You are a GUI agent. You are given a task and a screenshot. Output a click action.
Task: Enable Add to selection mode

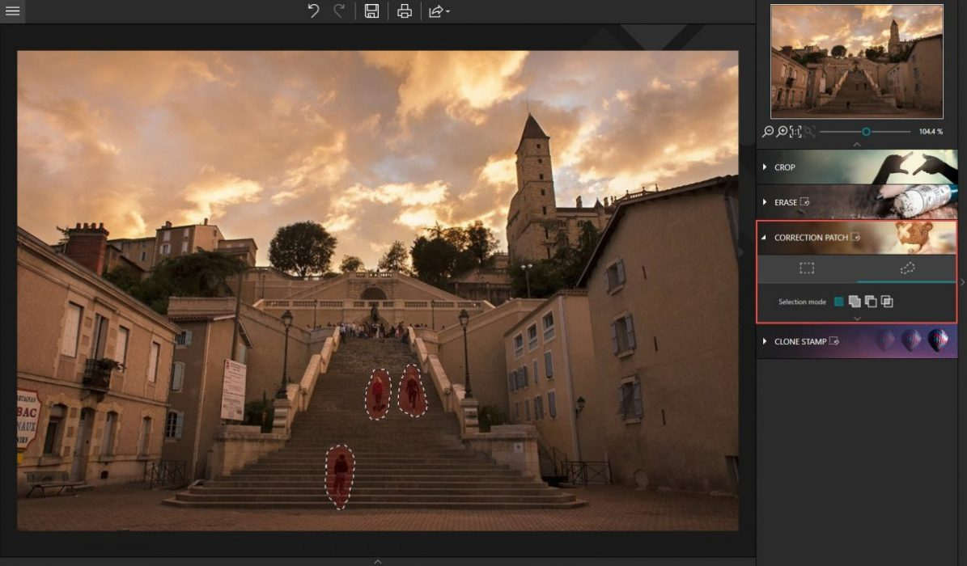[x=854, y=300]
